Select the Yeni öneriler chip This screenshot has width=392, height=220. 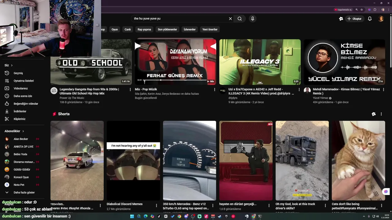(210, 29)
